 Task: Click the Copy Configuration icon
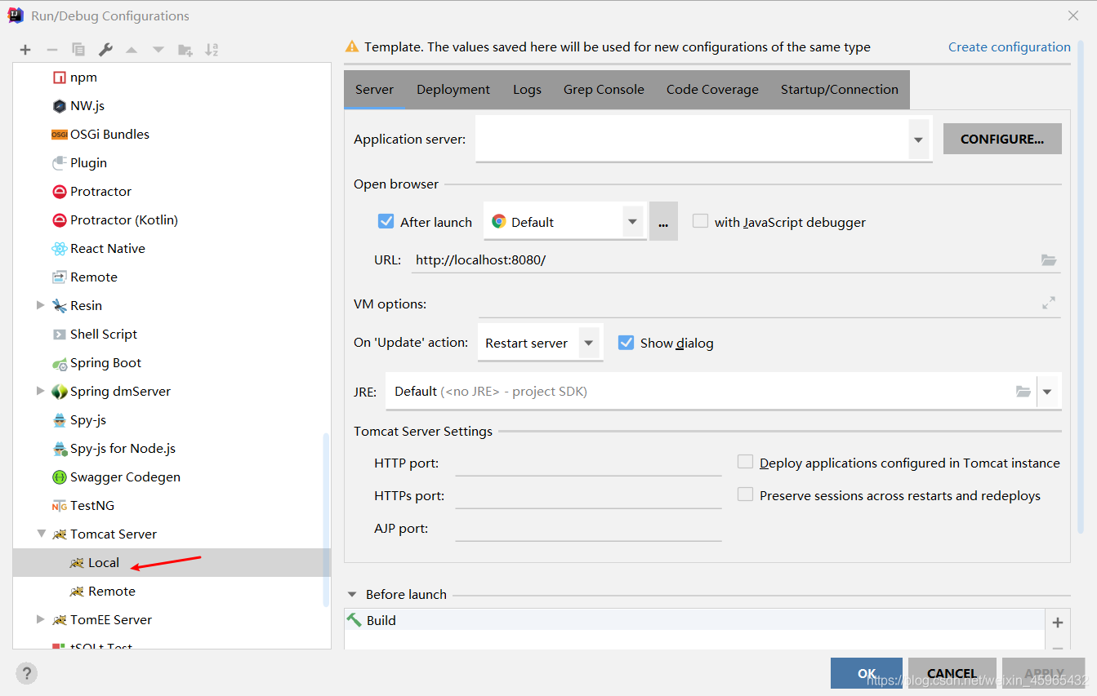[x=78, y=50]
